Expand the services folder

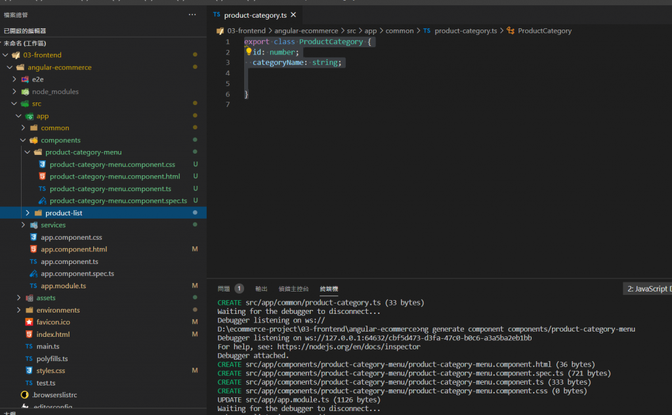pos(23,225)
